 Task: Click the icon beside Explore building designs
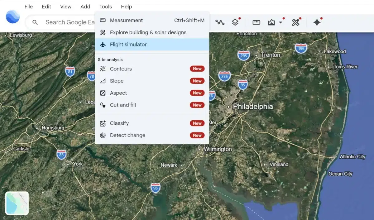tap(103, 32)
